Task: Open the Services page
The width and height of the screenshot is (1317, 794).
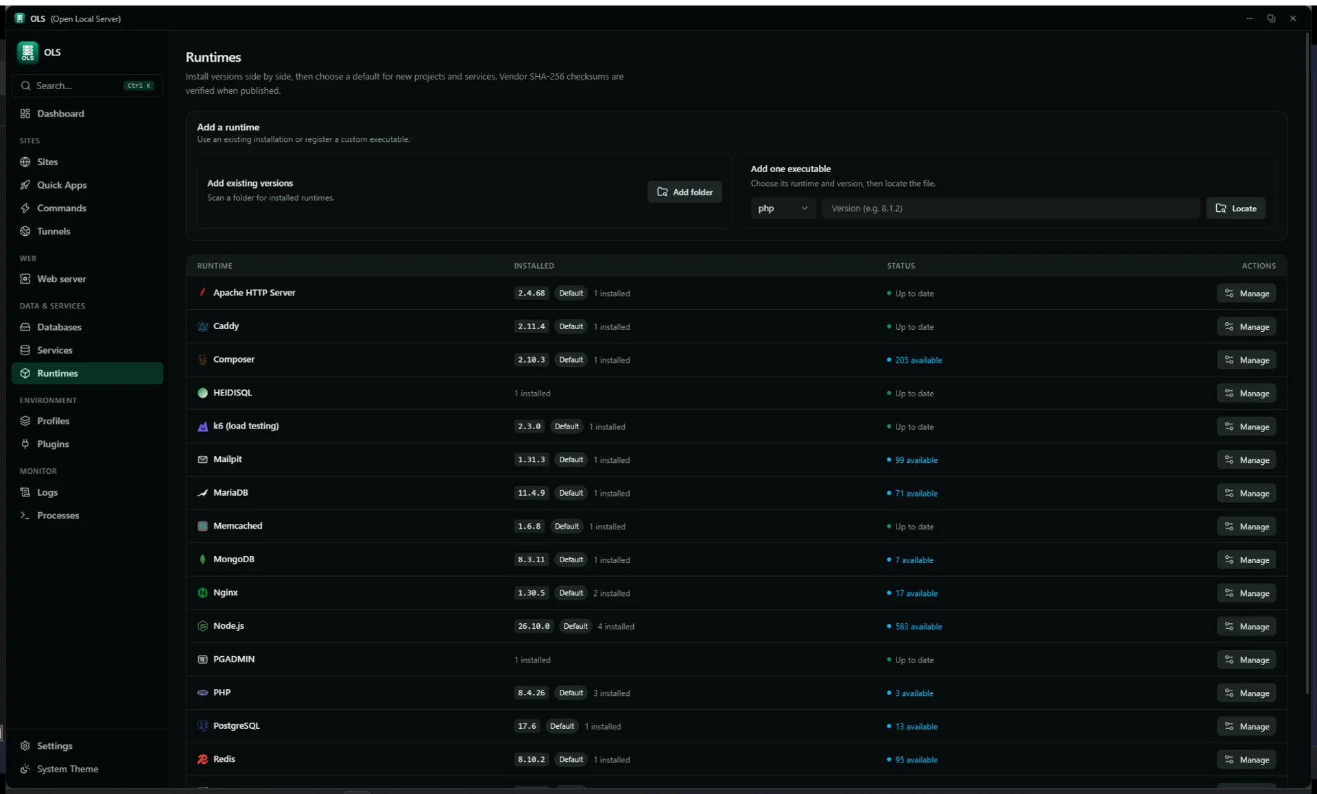Action: coord(87,350)
